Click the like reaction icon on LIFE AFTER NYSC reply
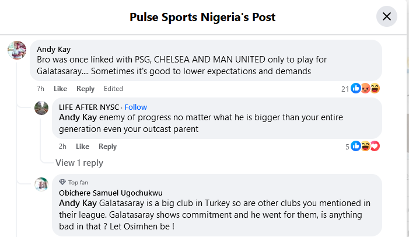Viewport: 409px width, 237px height. pyautogui.click(x=355, y=146)
